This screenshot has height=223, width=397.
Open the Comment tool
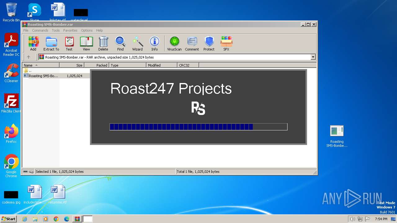(192, 43)
